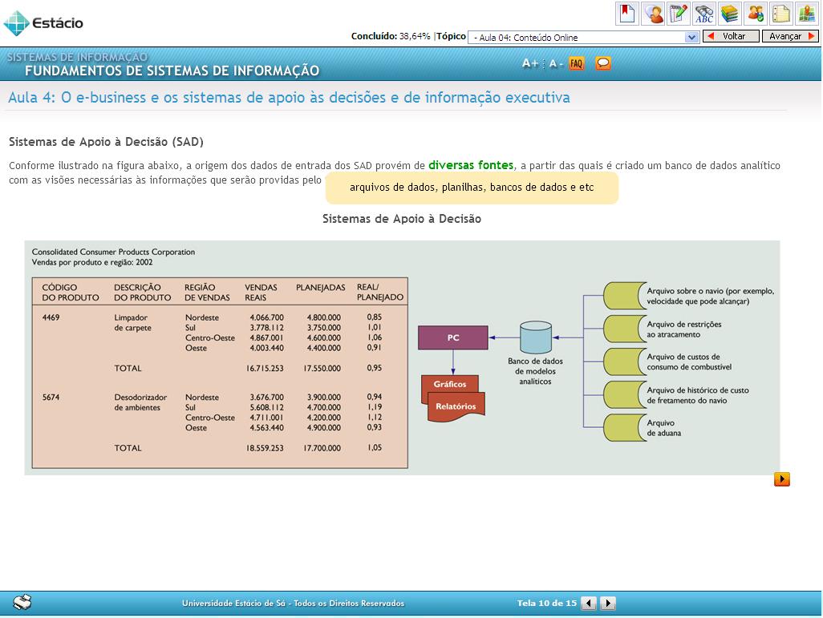Click the 'REGIÃO DE VENDAS' column header
This screenshot has height=618, width=823.
click(x=207, y=293)
